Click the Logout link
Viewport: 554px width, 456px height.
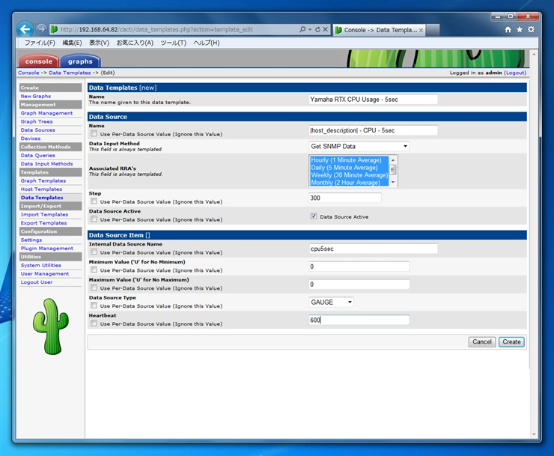click(515, 73)
